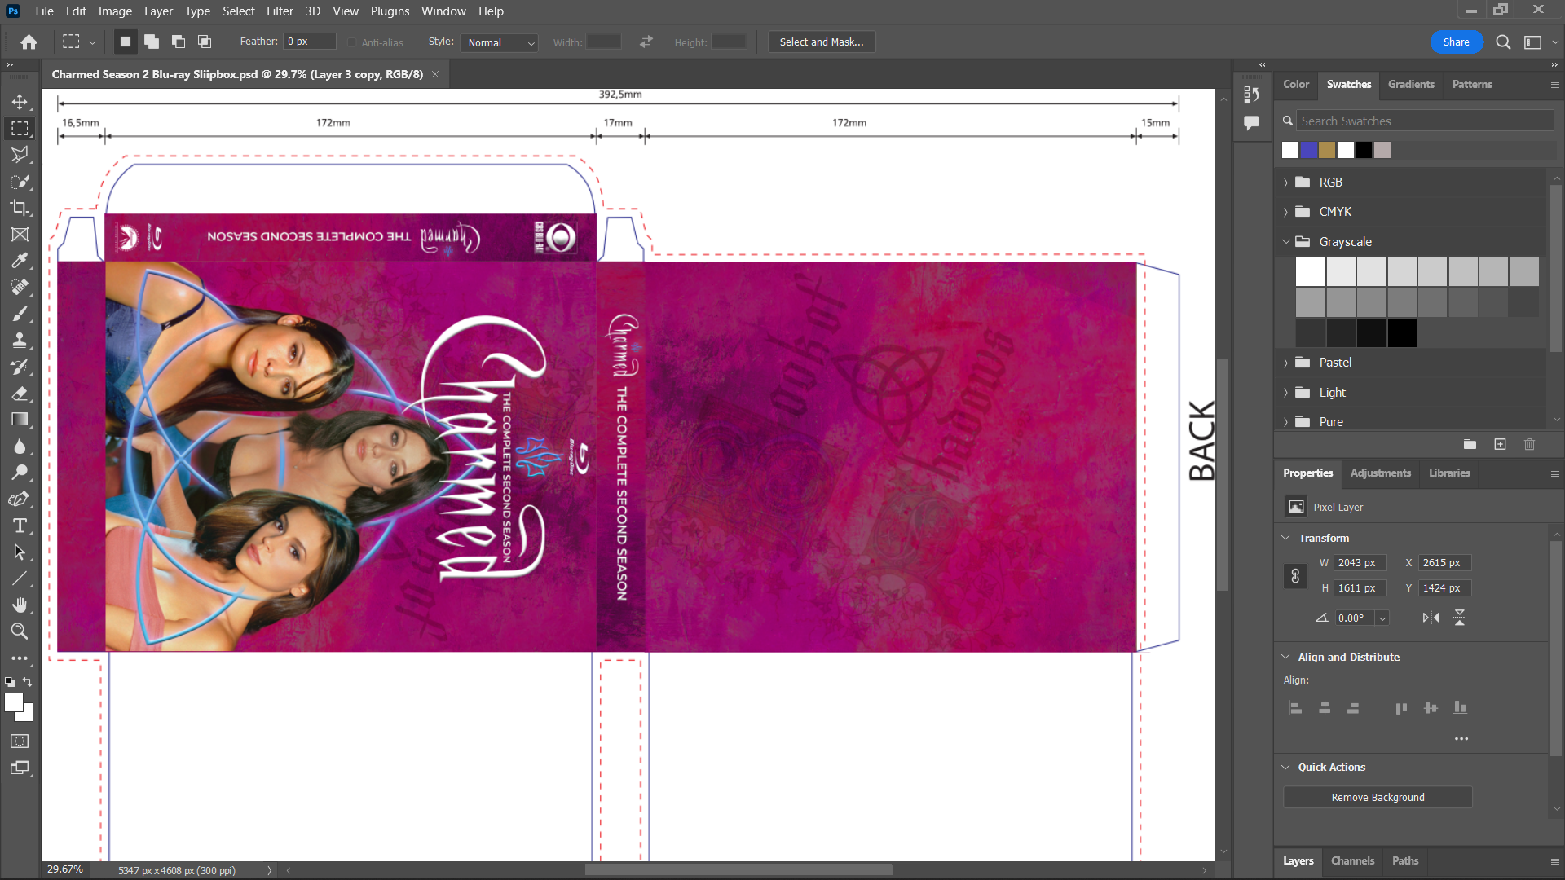Expand the Light swatch group
The image size is (1565, 880).
(1285, 393)
